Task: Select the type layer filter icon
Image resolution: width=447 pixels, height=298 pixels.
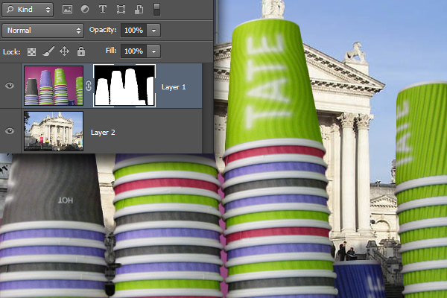Action: click(x=102, y=10)
